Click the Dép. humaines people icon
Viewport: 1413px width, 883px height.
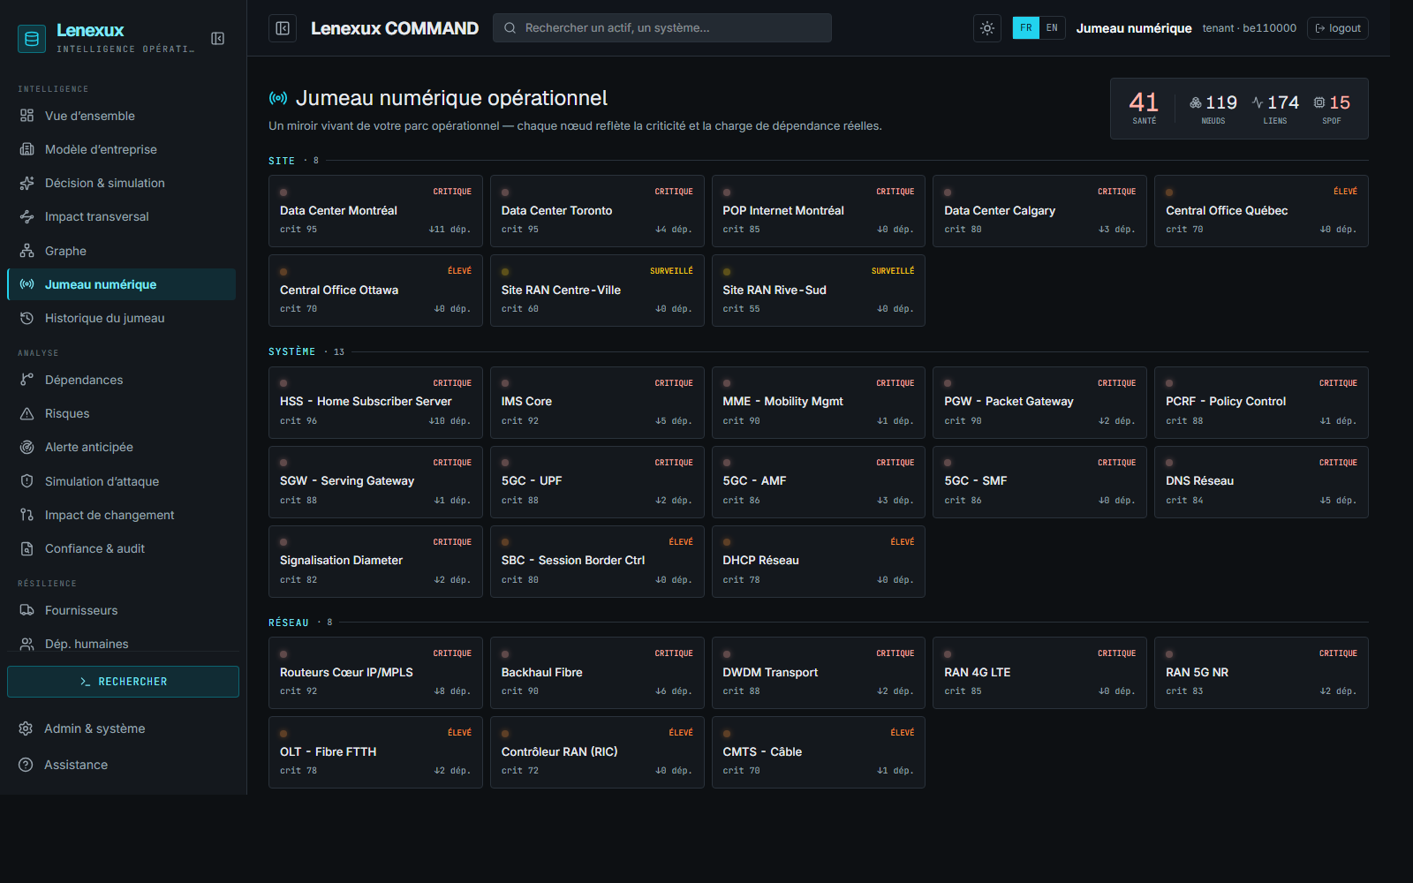click(x=26, y=644)
